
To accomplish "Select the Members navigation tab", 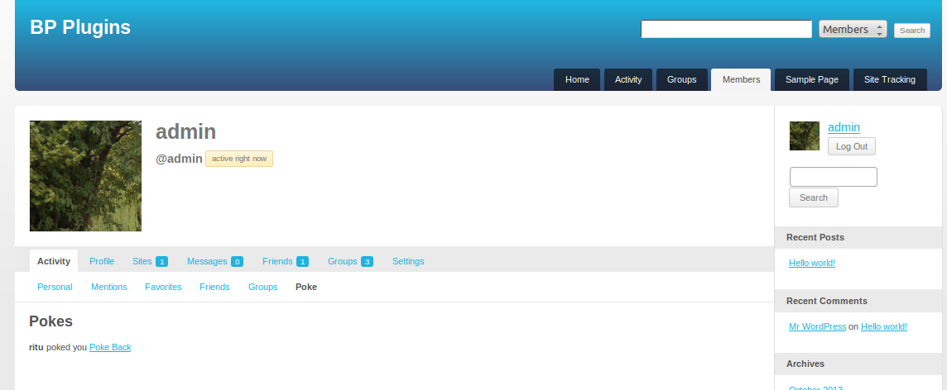I will click(741, 79).
